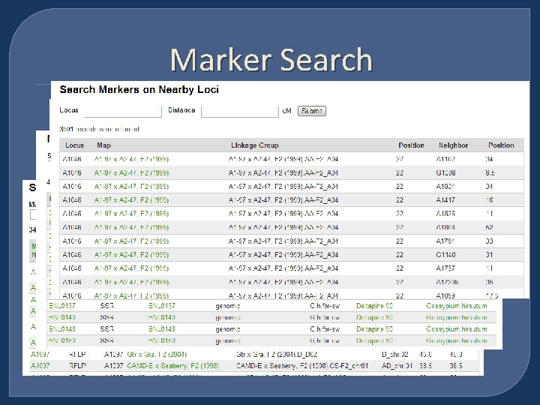The image size is (540, 405).
Task: Select the neighbor position value 16
Action: [x=489, y=200]
